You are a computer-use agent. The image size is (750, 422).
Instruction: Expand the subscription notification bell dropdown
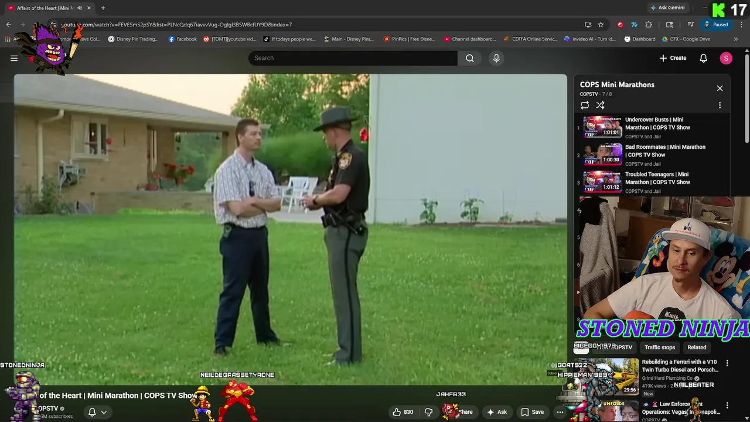pyautogui.click(x=97, y=412)
